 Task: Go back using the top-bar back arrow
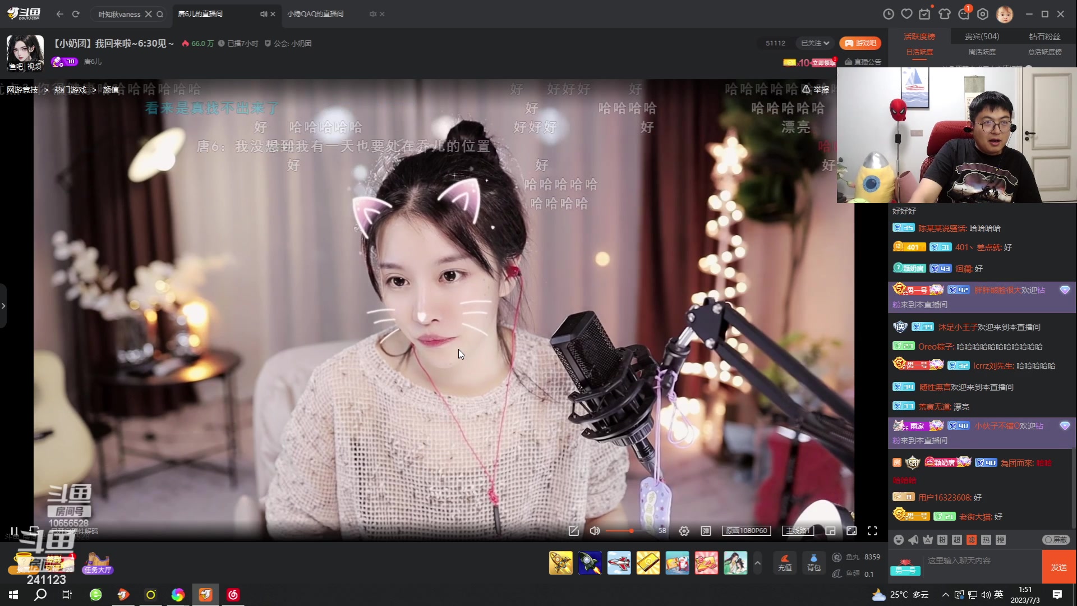60,14
